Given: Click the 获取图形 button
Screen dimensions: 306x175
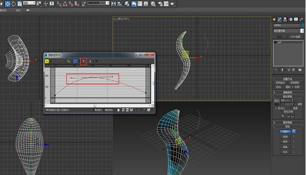Looking at the screenshot, I should (295, 83).
